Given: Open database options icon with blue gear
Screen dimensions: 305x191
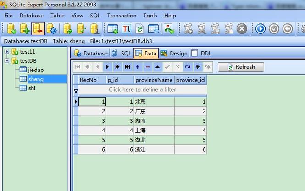Looking at the screenshot, I should (x=51, y=29).
